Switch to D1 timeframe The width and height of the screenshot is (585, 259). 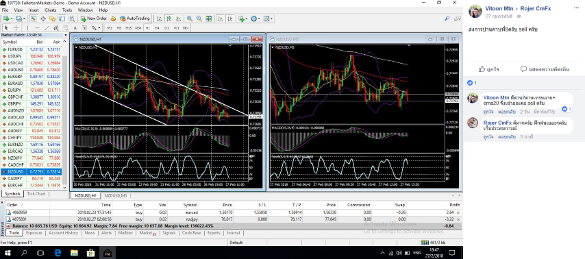[x=166, y=28]
